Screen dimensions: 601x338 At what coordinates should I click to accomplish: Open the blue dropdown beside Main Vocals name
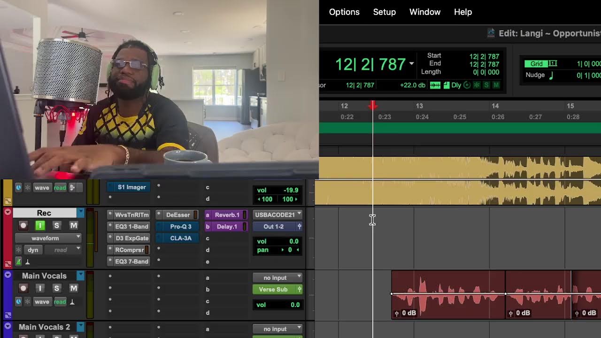(81, 276)
